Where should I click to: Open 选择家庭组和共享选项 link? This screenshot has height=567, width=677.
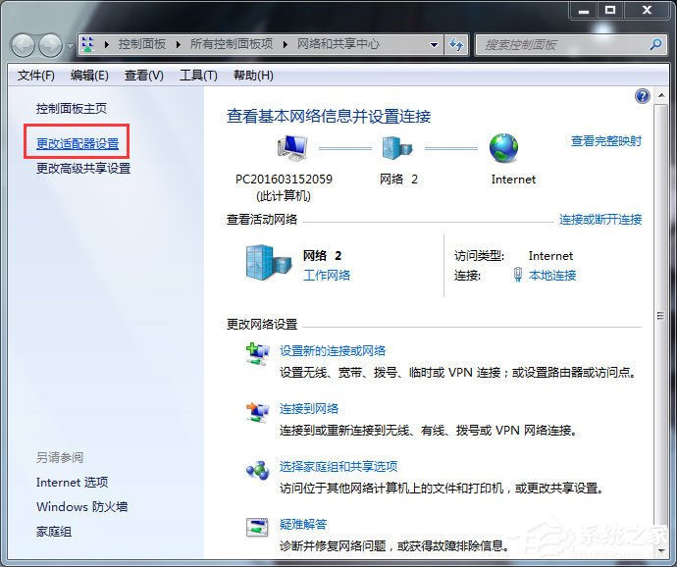(338, 466)
